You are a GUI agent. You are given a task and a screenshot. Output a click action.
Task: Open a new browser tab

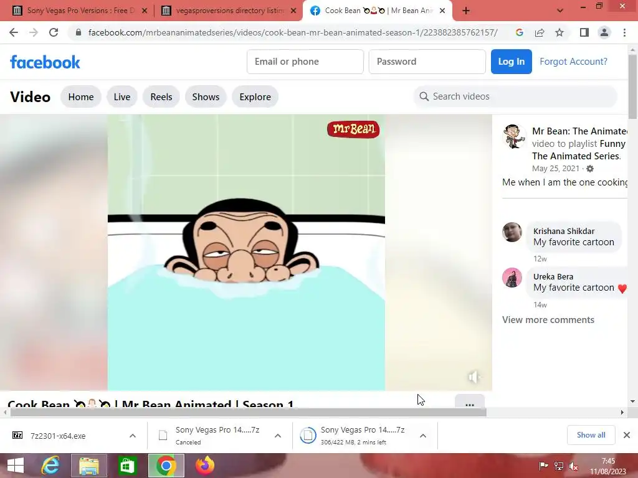click(x=466, y=11)
